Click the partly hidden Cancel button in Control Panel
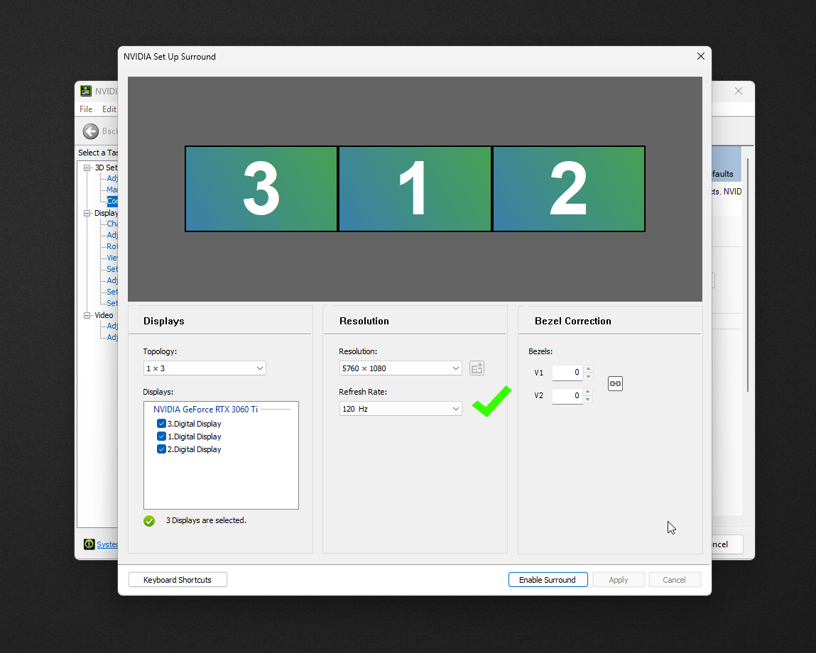816x653 pixels. [x=727, y=544]
